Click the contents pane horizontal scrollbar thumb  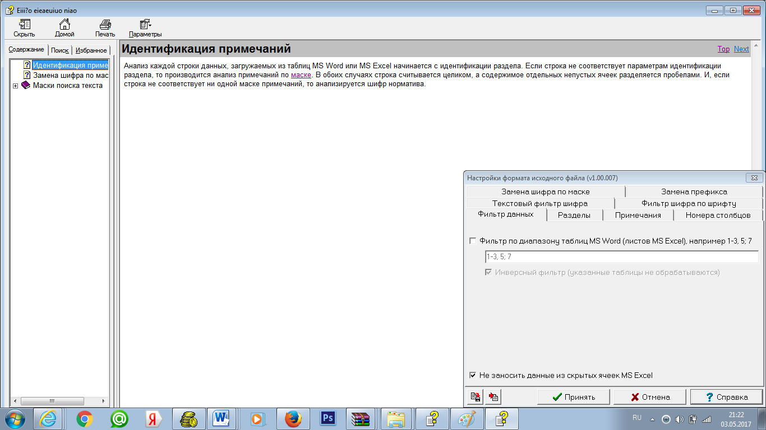[x=52, y=401]
